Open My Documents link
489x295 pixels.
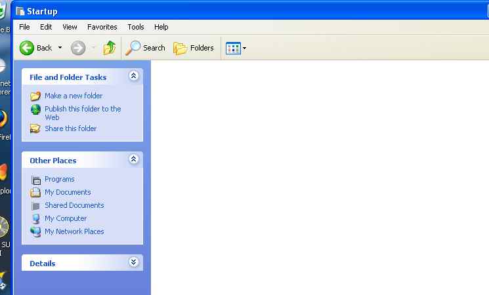pyautogui.click(x=68, y=192)
